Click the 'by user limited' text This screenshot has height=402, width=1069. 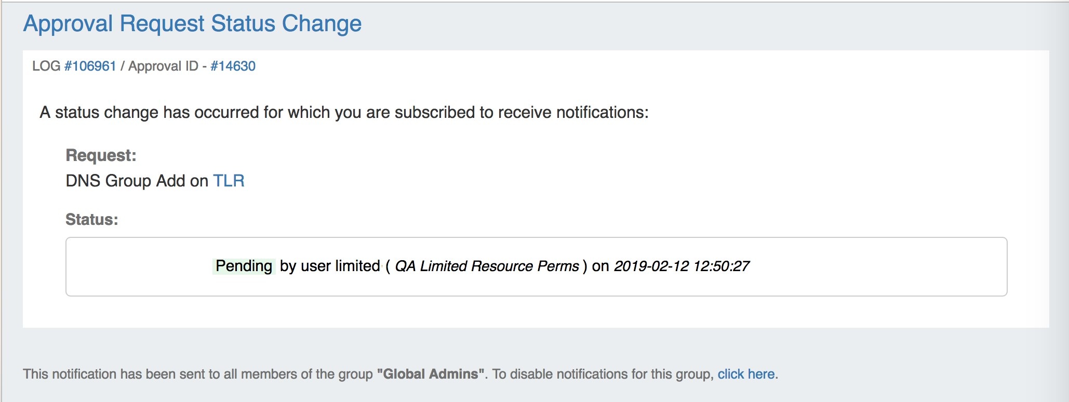coord(330,266)
